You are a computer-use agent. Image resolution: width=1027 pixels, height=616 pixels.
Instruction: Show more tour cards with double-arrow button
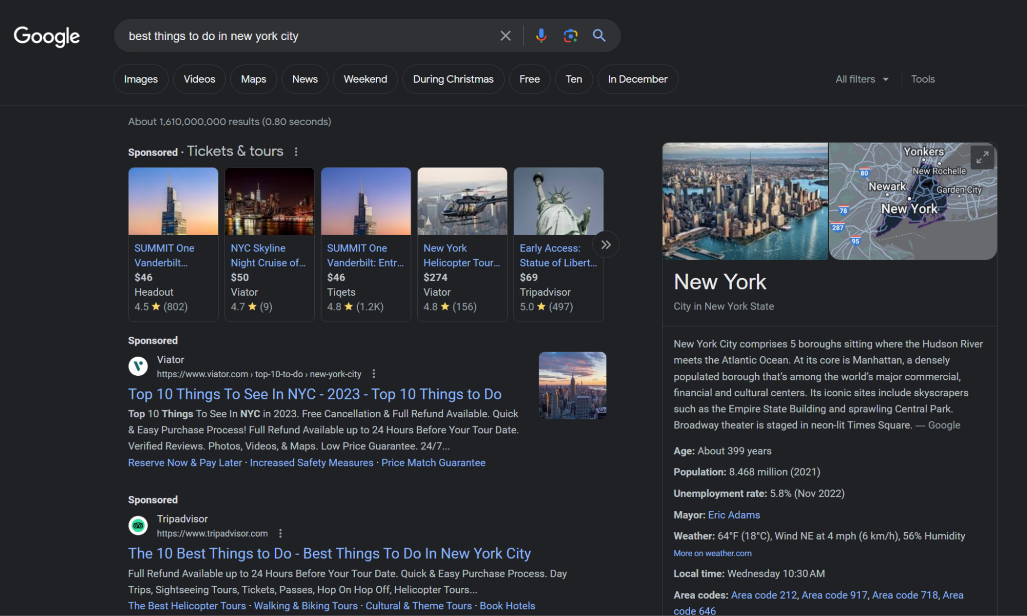click(606, 244)
